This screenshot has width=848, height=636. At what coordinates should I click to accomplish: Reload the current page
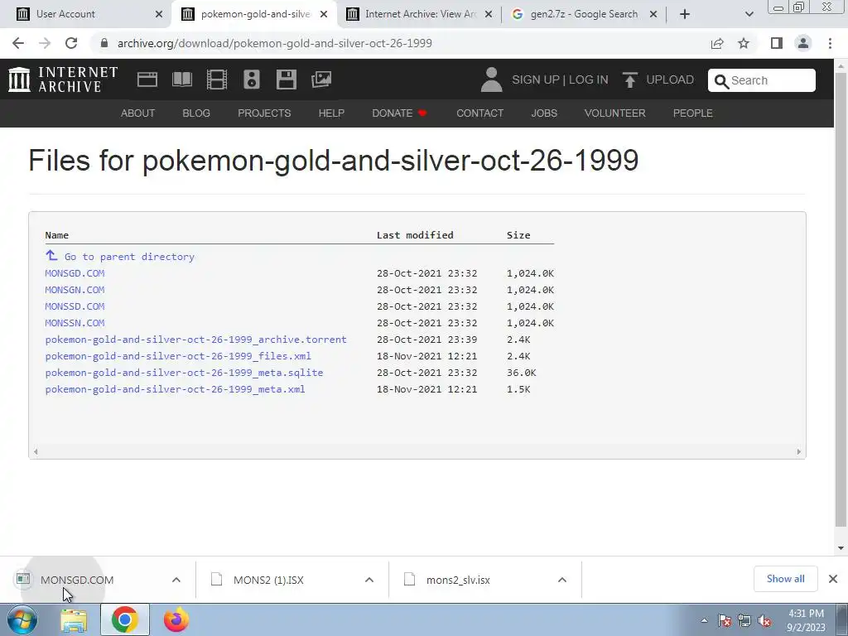(71, 43)
